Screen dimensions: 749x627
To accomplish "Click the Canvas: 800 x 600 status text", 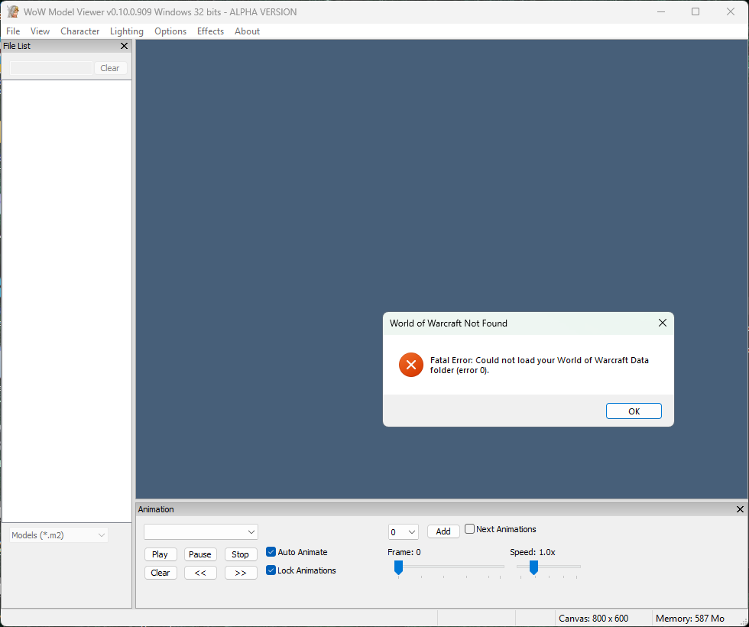I will click(594, 619).
